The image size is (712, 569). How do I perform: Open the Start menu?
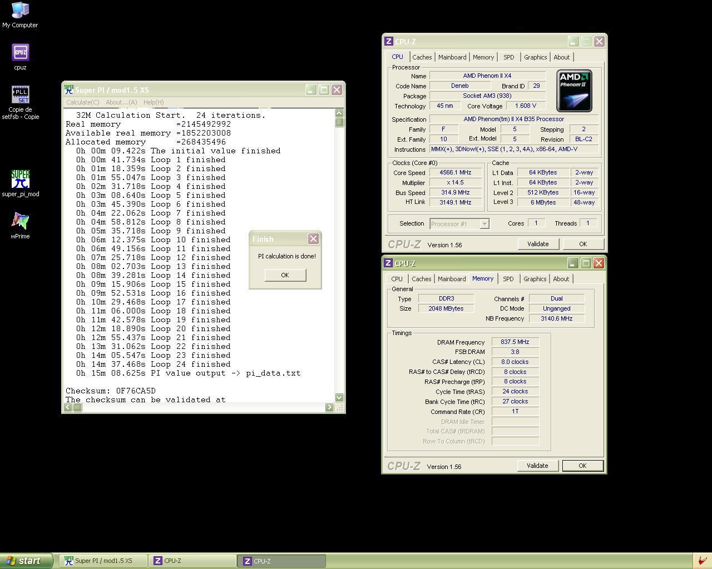[x=26, y=561]
